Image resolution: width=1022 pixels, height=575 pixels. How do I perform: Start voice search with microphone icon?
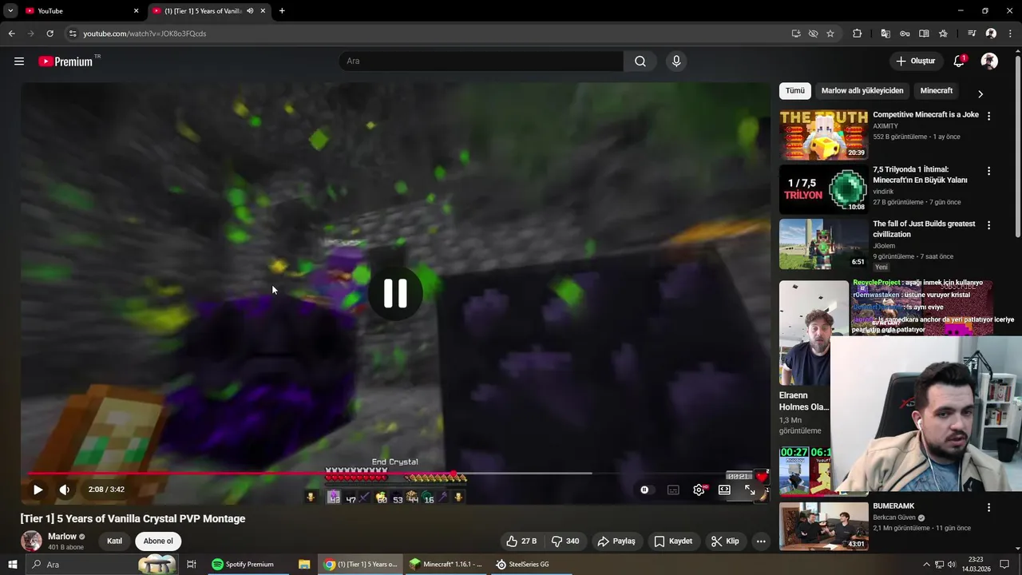[x=676, y=61]
